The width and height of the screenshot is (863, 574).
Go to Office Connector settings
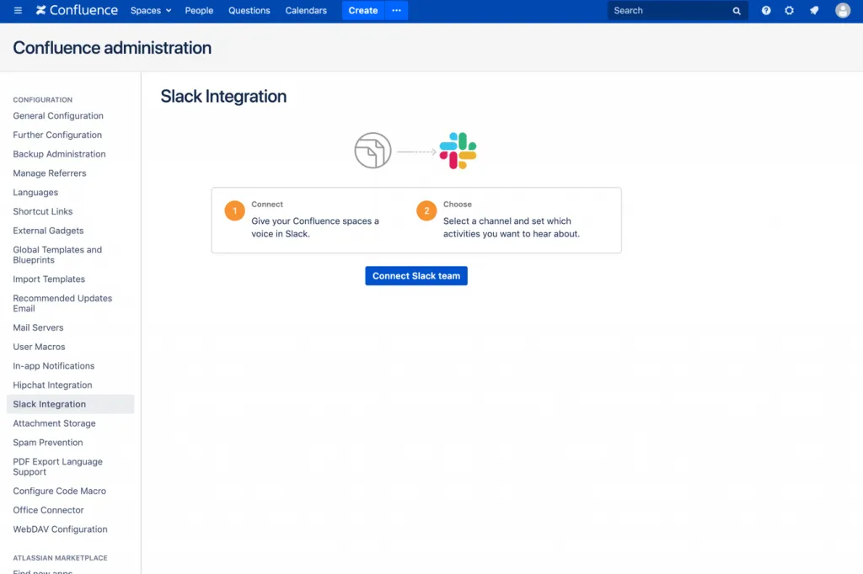[x=48, y=510]
